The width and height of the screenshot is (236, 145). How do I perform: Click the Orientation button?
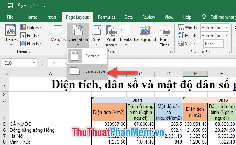click(x=78, y=36)
